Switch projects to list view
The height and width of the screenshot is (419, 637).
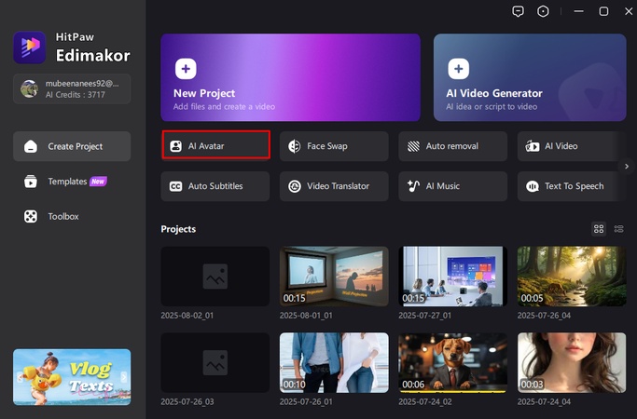tap(618, 229)
